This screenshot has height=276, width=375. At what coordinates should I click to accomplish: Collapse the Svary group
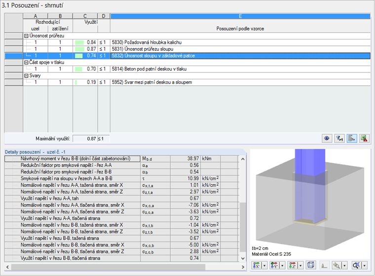[26, 76]
